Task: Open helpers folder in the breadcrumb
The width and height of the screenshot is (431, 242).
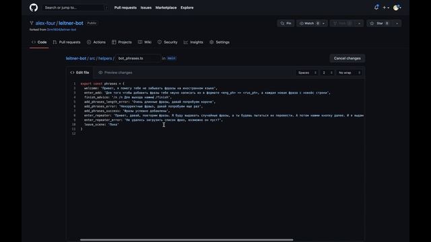Action: coord(105,58)
